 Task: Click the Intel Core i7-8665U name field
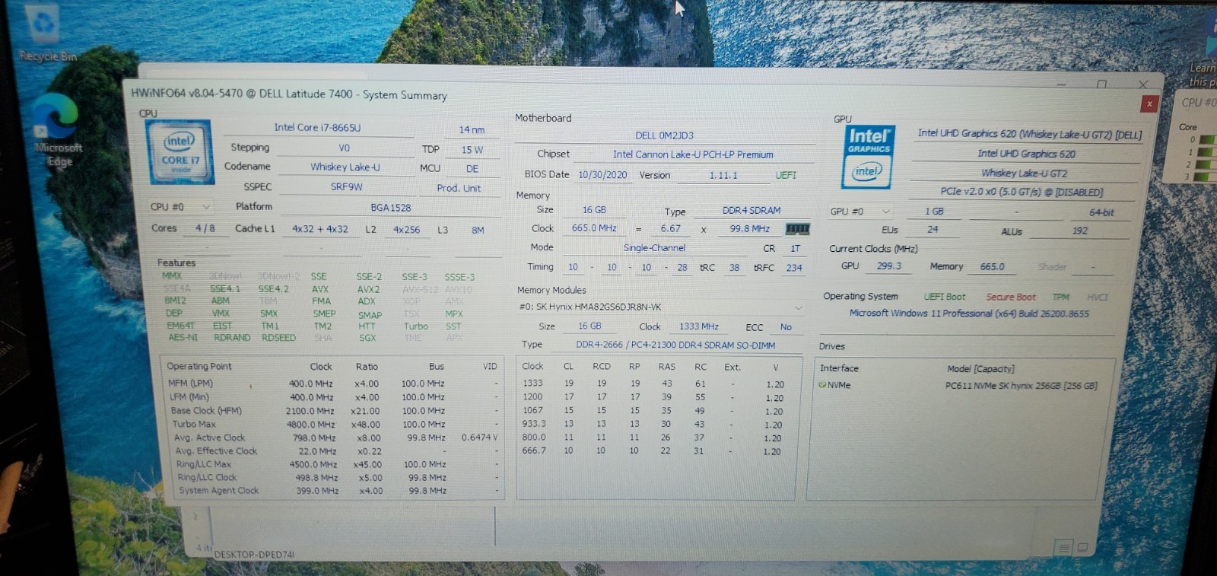[x=318, y=128]
